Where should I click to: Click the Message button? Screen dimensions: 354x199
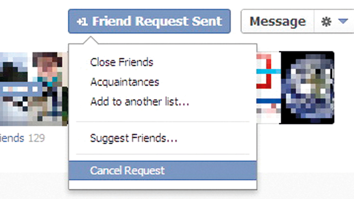coord(277,22)
